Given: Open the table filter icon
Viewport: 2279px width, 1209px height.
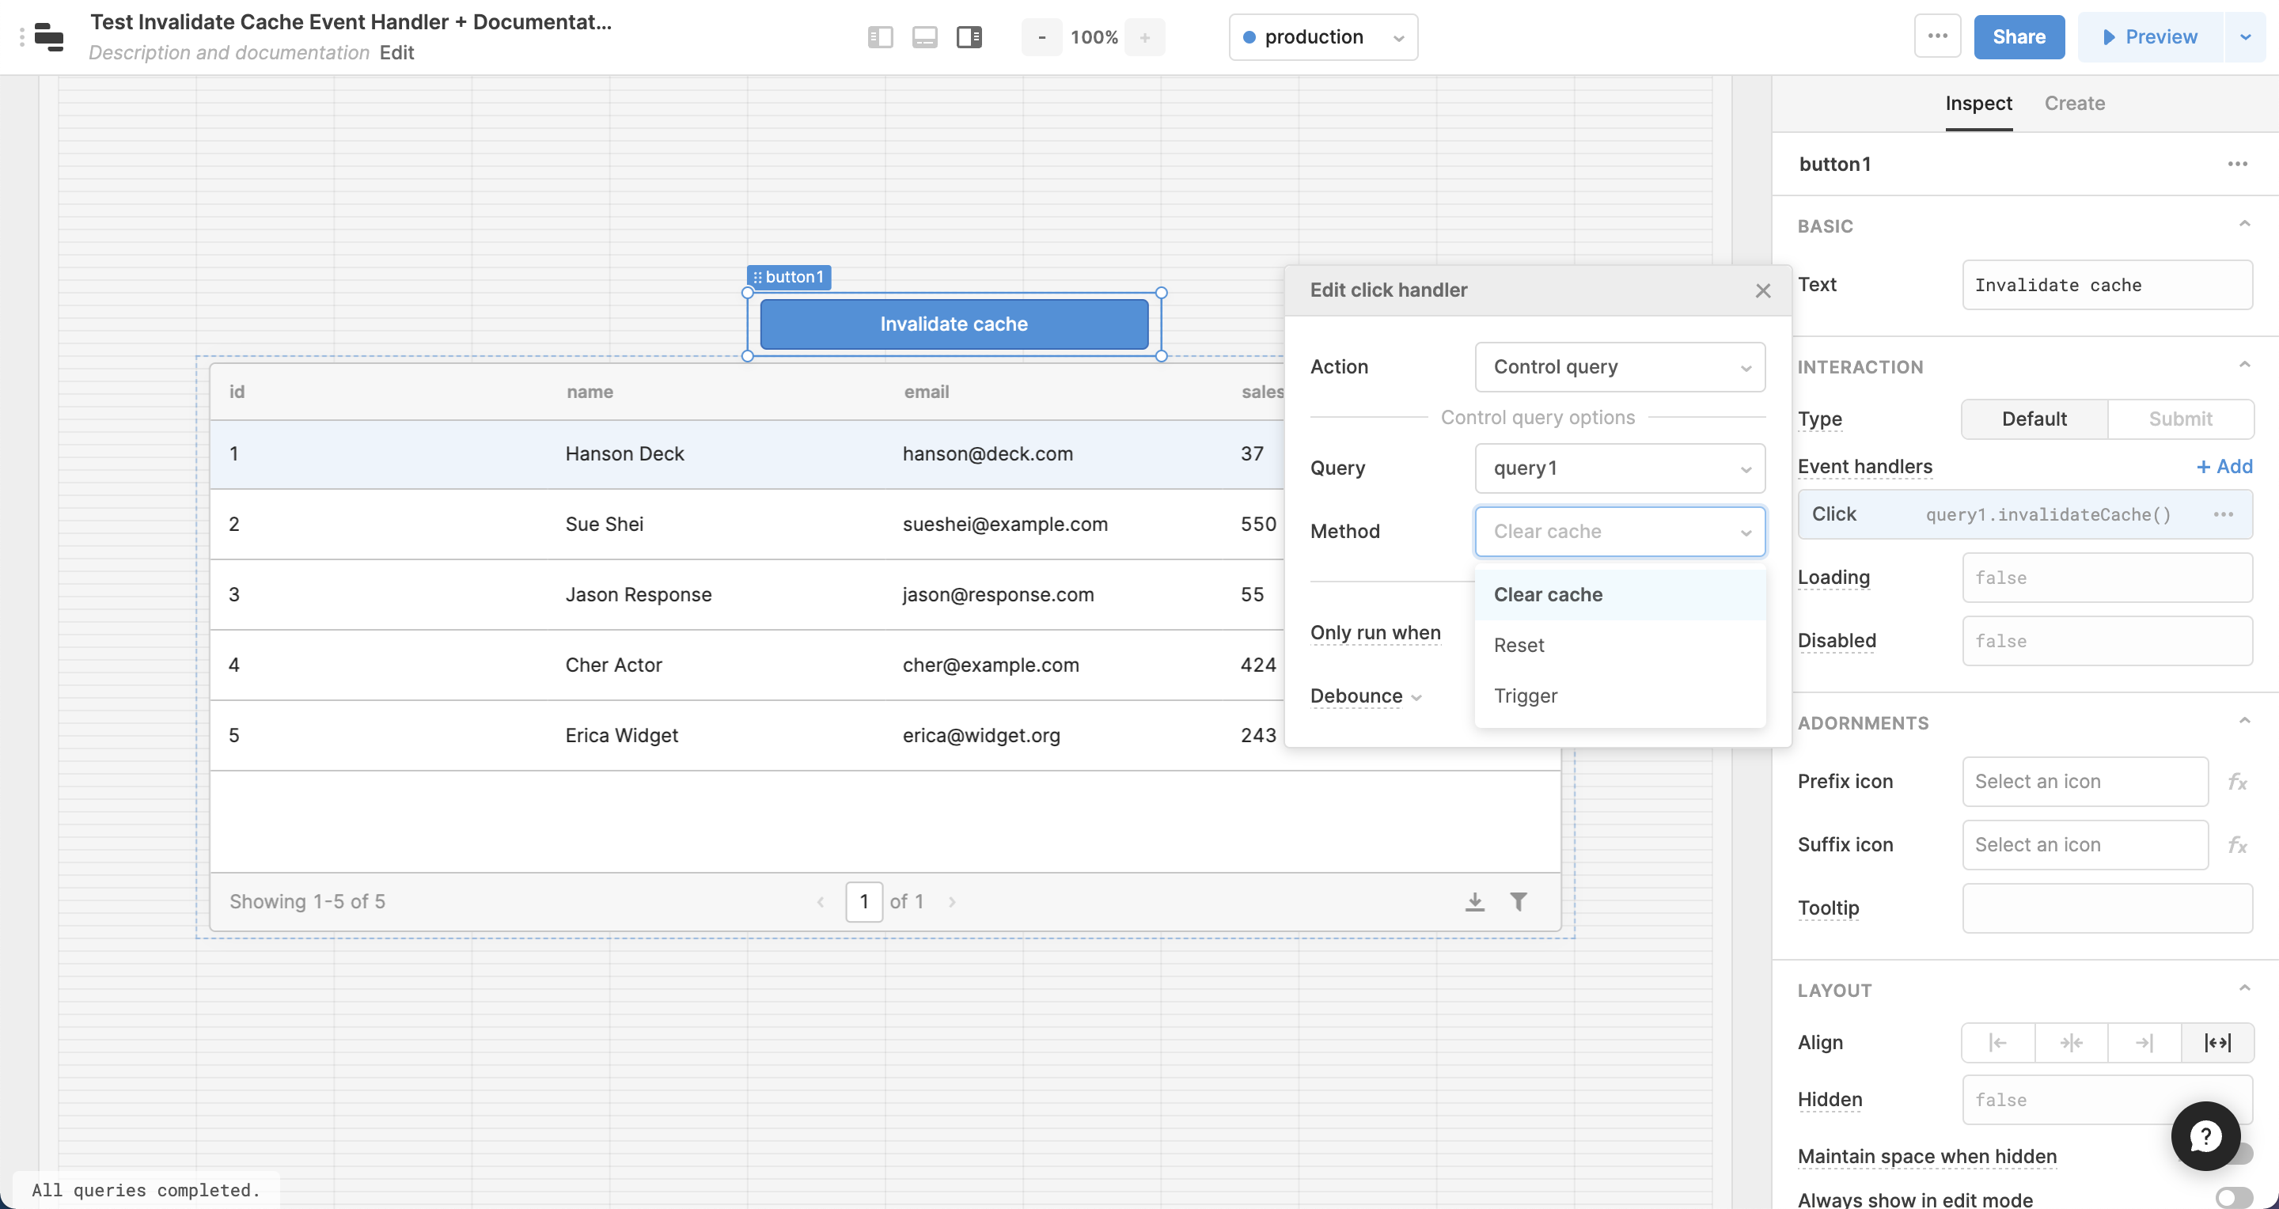Looking at the screenshot, I should 1519,901.
